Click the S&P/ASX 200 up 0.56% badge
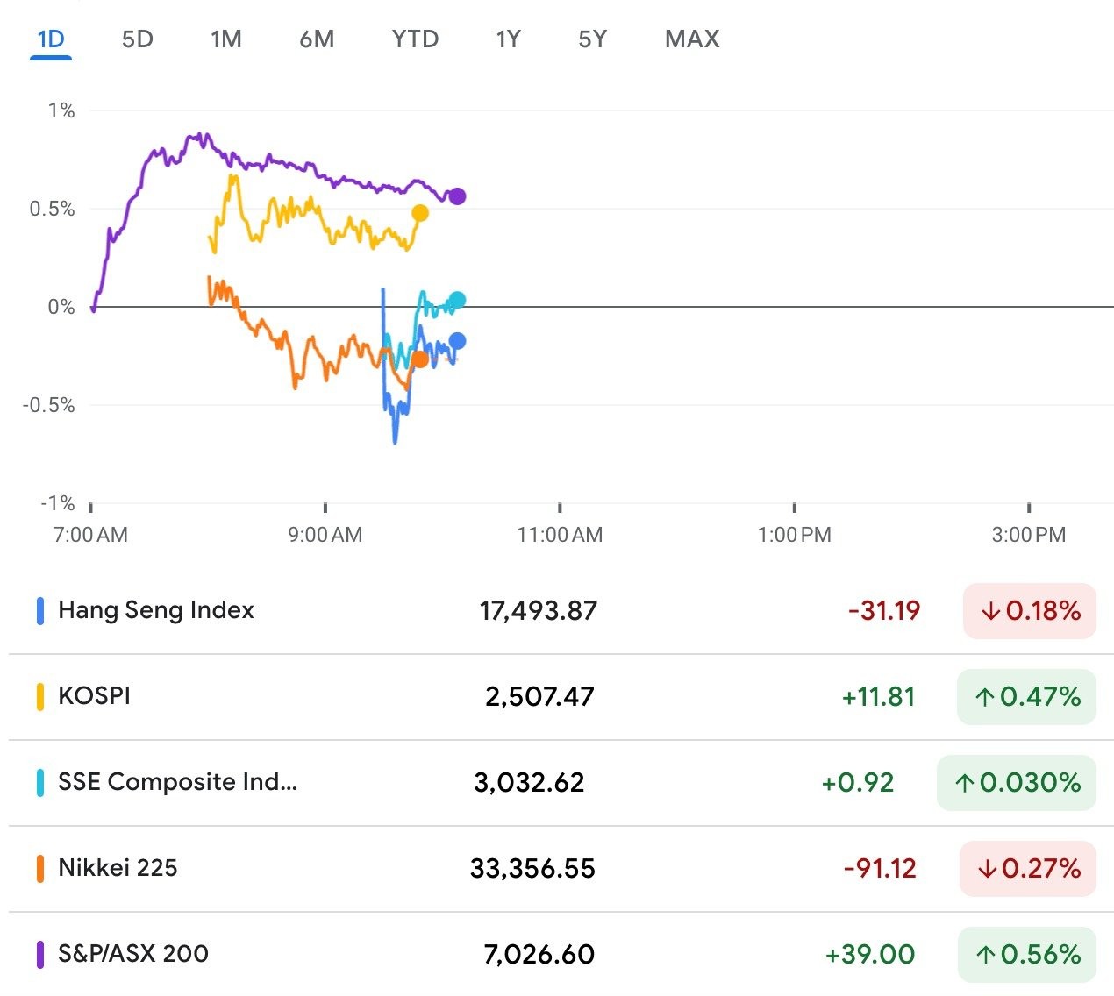1114x996 pixels. click(x=1027, y=954)
